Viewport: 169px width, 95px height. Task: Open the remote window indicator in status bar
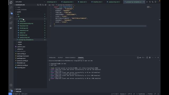pos(10,94)
